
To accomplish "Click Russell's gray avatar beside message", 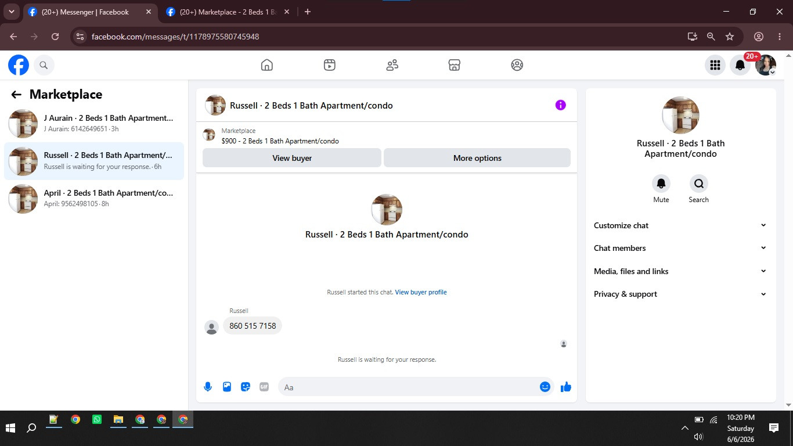I will (x=211, y=328).
